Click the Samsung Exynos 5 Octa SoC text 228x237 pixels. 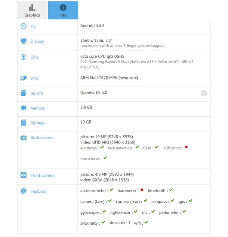point(137,64)
